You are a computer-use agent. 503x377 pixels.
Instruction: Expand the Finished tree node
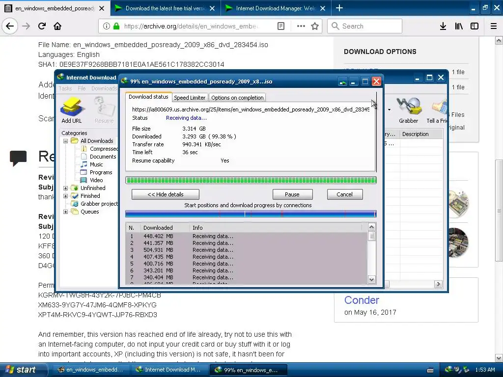65,196
